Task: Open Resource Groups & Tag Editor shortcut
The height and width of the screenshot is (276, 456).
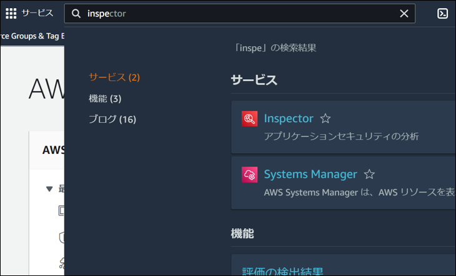Action: click(x=31, y=36)
